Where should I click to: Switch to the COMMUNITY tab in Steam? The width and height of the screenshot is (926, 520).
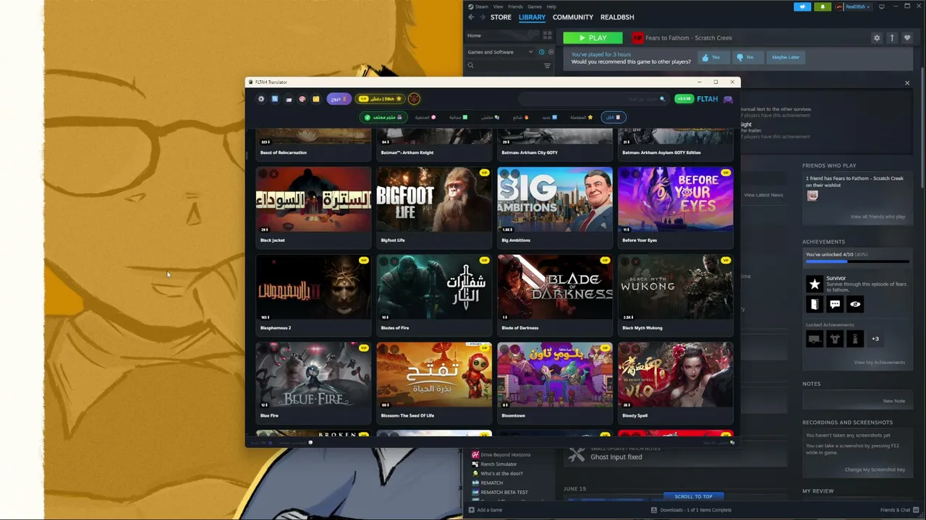pos(573,17)
